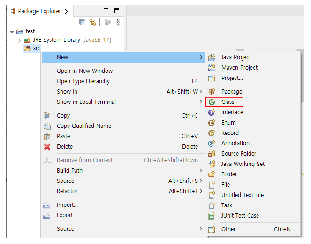The image size is (311, 244).
Task: Expand the Build Path submenu
Action: [123, 170]
